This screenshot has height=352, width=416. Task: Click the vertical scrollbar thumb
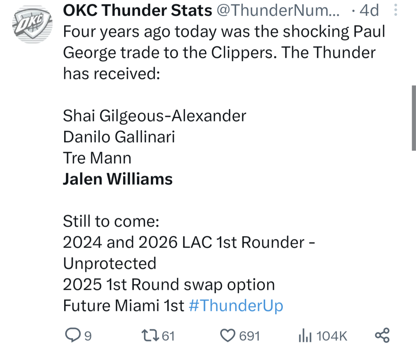(414, 118)
